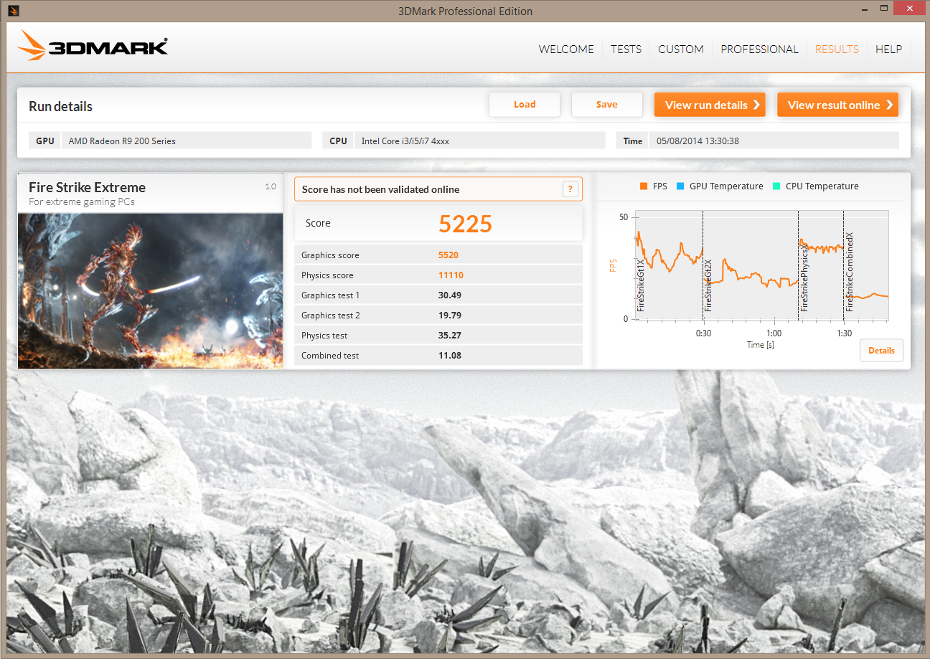Click the GPU field AMD Radeon R9 200 Series
Viewport: 930px width, 659px height.
click(187, 141)
